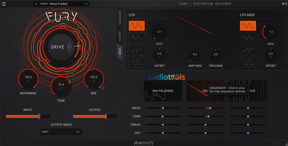Click sequencer DRIVE amount slider
288x146 pixels.
248,108
